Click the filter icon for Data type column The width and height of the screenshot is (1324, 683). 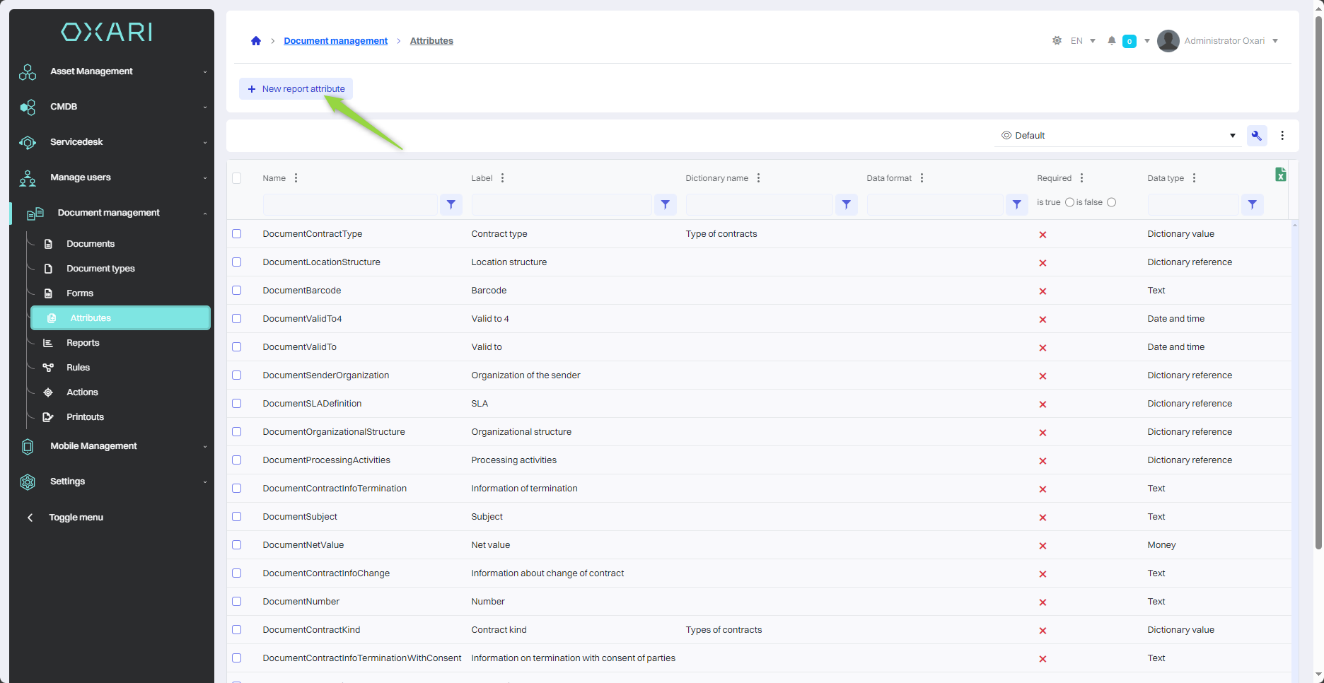pyautogui.click(x=1252, y=204)
